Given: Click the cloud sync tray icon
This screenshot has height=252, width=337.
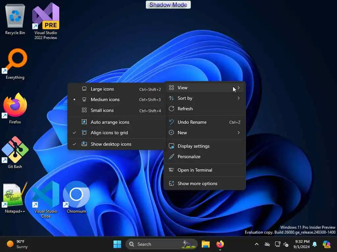Looking at the screenshot, I should pyautogui.click(x=267, y=244).
